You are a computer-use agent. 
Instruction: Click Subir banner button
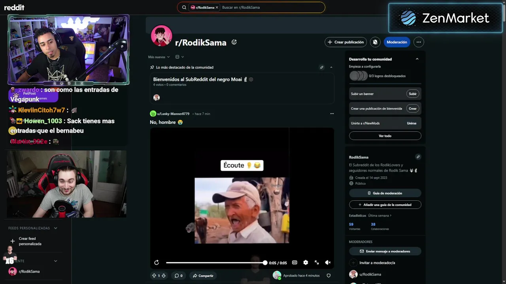(x=413, y=94)
